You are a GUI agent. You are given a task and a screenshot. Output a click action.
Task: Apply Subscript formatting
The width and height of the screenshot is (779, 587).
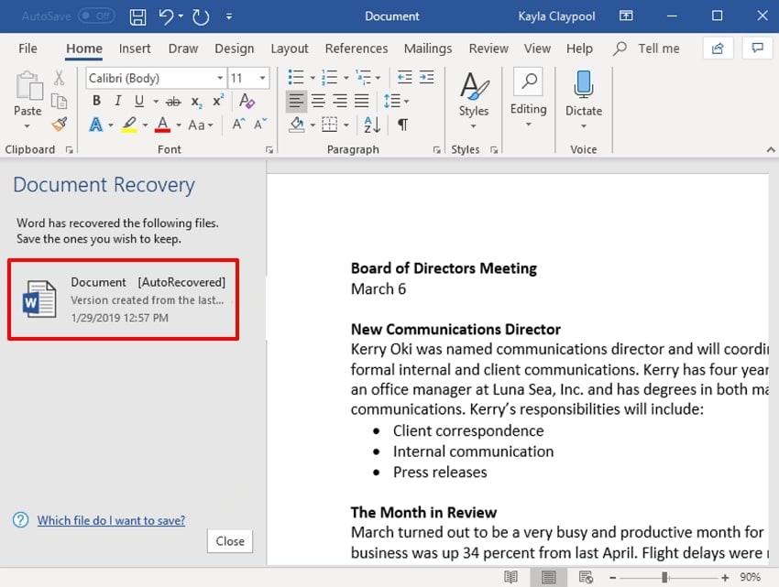[194, 101]
